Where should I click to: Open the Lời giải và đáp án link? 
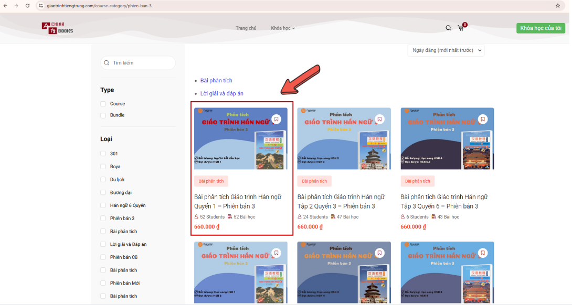click(221, 93)
